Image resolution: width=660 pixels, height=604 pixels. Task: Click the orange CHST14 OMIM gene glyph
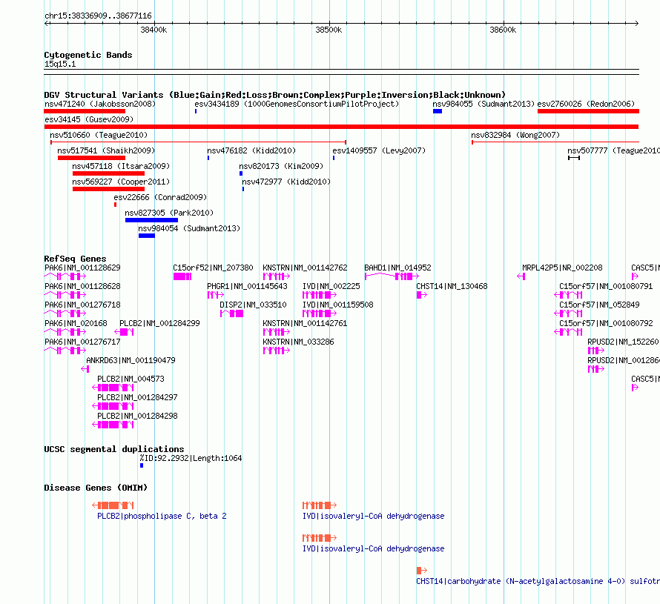click(x=422, y=571)
